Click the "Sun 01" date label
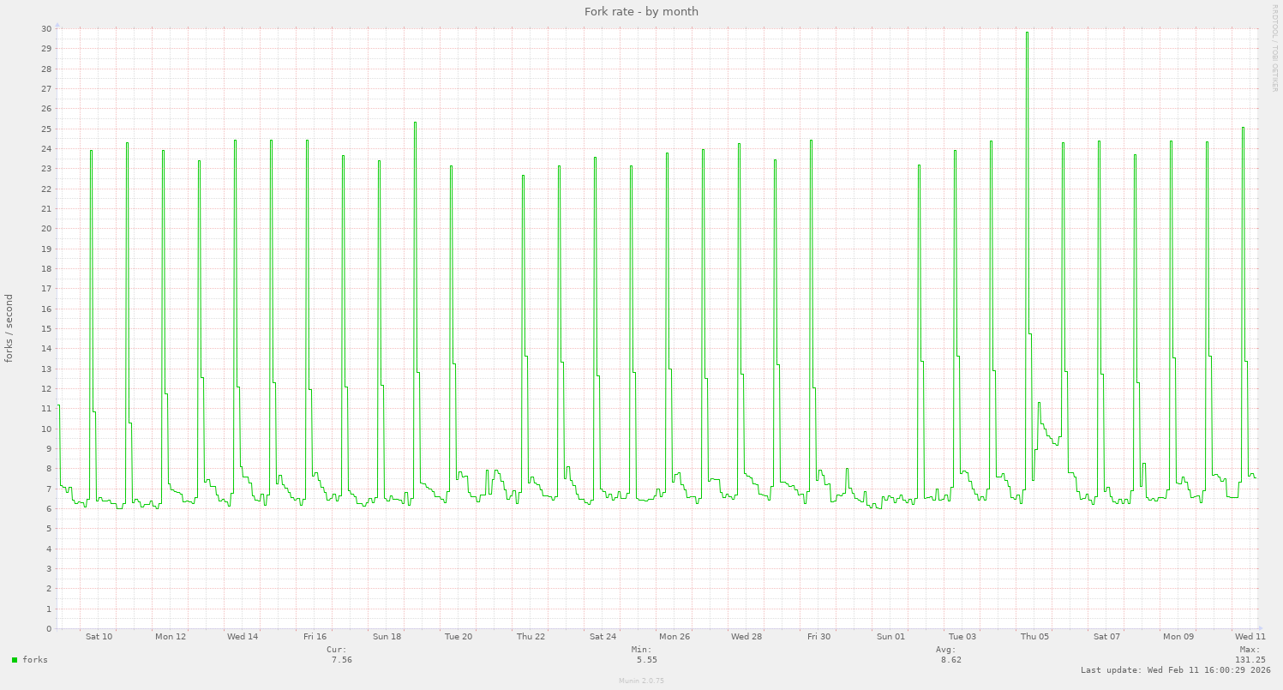 890,637
